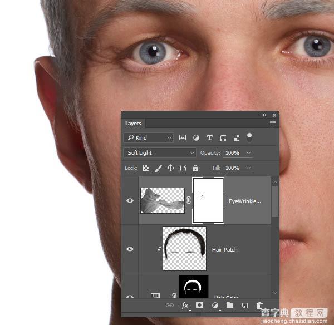Lock transparent pixels icon
The image size is (334, 325).
[146, 168]
